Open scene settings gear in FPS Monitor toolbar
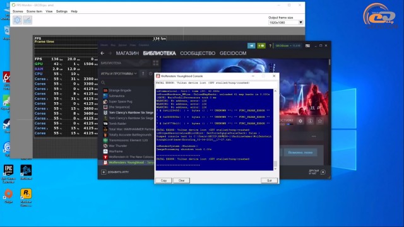The image size is (404, 227). [17, 20]
